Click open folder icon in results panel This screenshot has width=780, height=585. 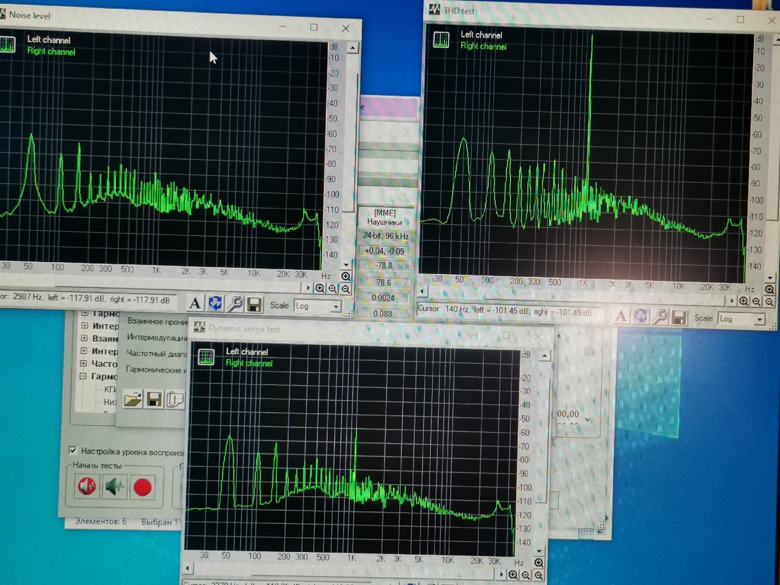[x=133, y=400]
